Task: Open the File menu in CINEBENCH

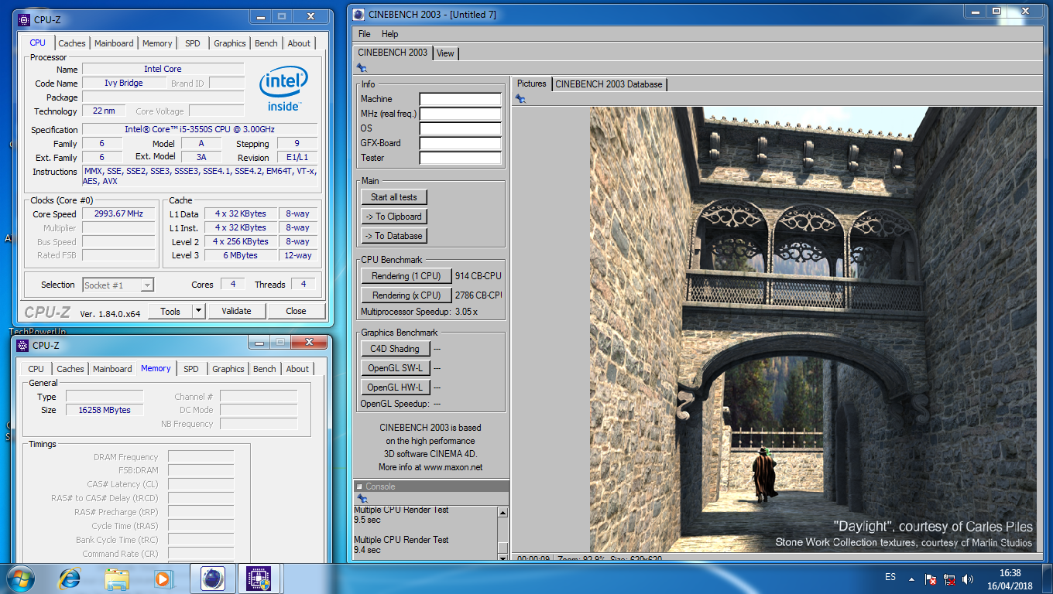Action: pos(365,34)
